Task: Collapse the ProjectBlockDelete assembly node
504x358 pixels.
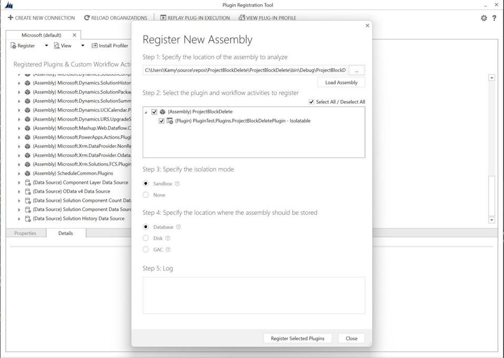Action: point(146,112)
